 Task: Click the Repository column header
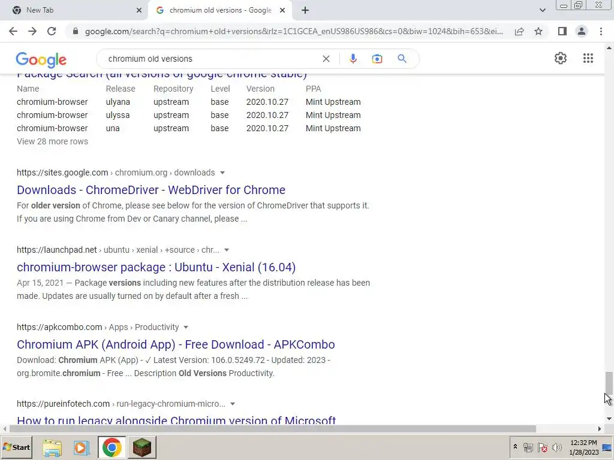click(173, 89)
